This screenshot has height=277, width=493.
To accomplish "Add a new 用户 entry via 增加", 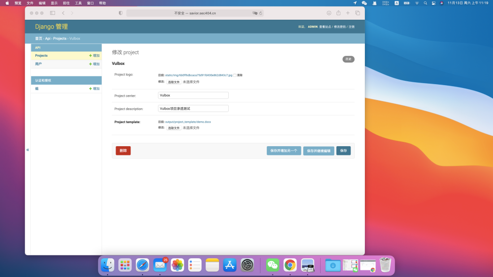I will tap(94, 64).
